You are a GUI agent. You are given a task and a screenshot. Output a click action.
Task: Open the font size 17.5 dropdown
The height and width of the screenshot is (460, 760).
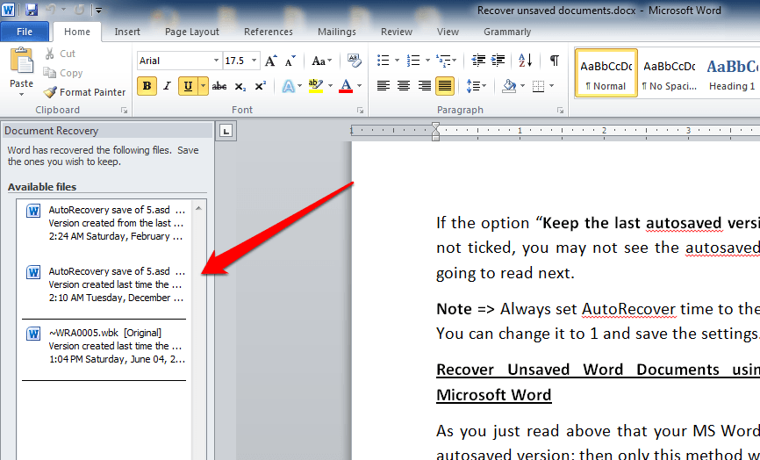coord(254,61)
